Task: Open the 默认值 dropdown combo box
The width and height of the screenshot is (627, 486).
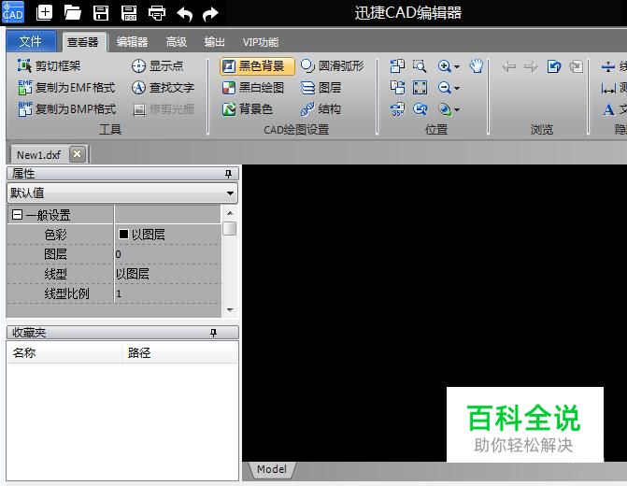Action: [122, 193]
